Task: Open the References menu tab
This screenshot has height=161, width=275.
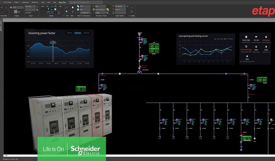Action: (x=35, y=2)
